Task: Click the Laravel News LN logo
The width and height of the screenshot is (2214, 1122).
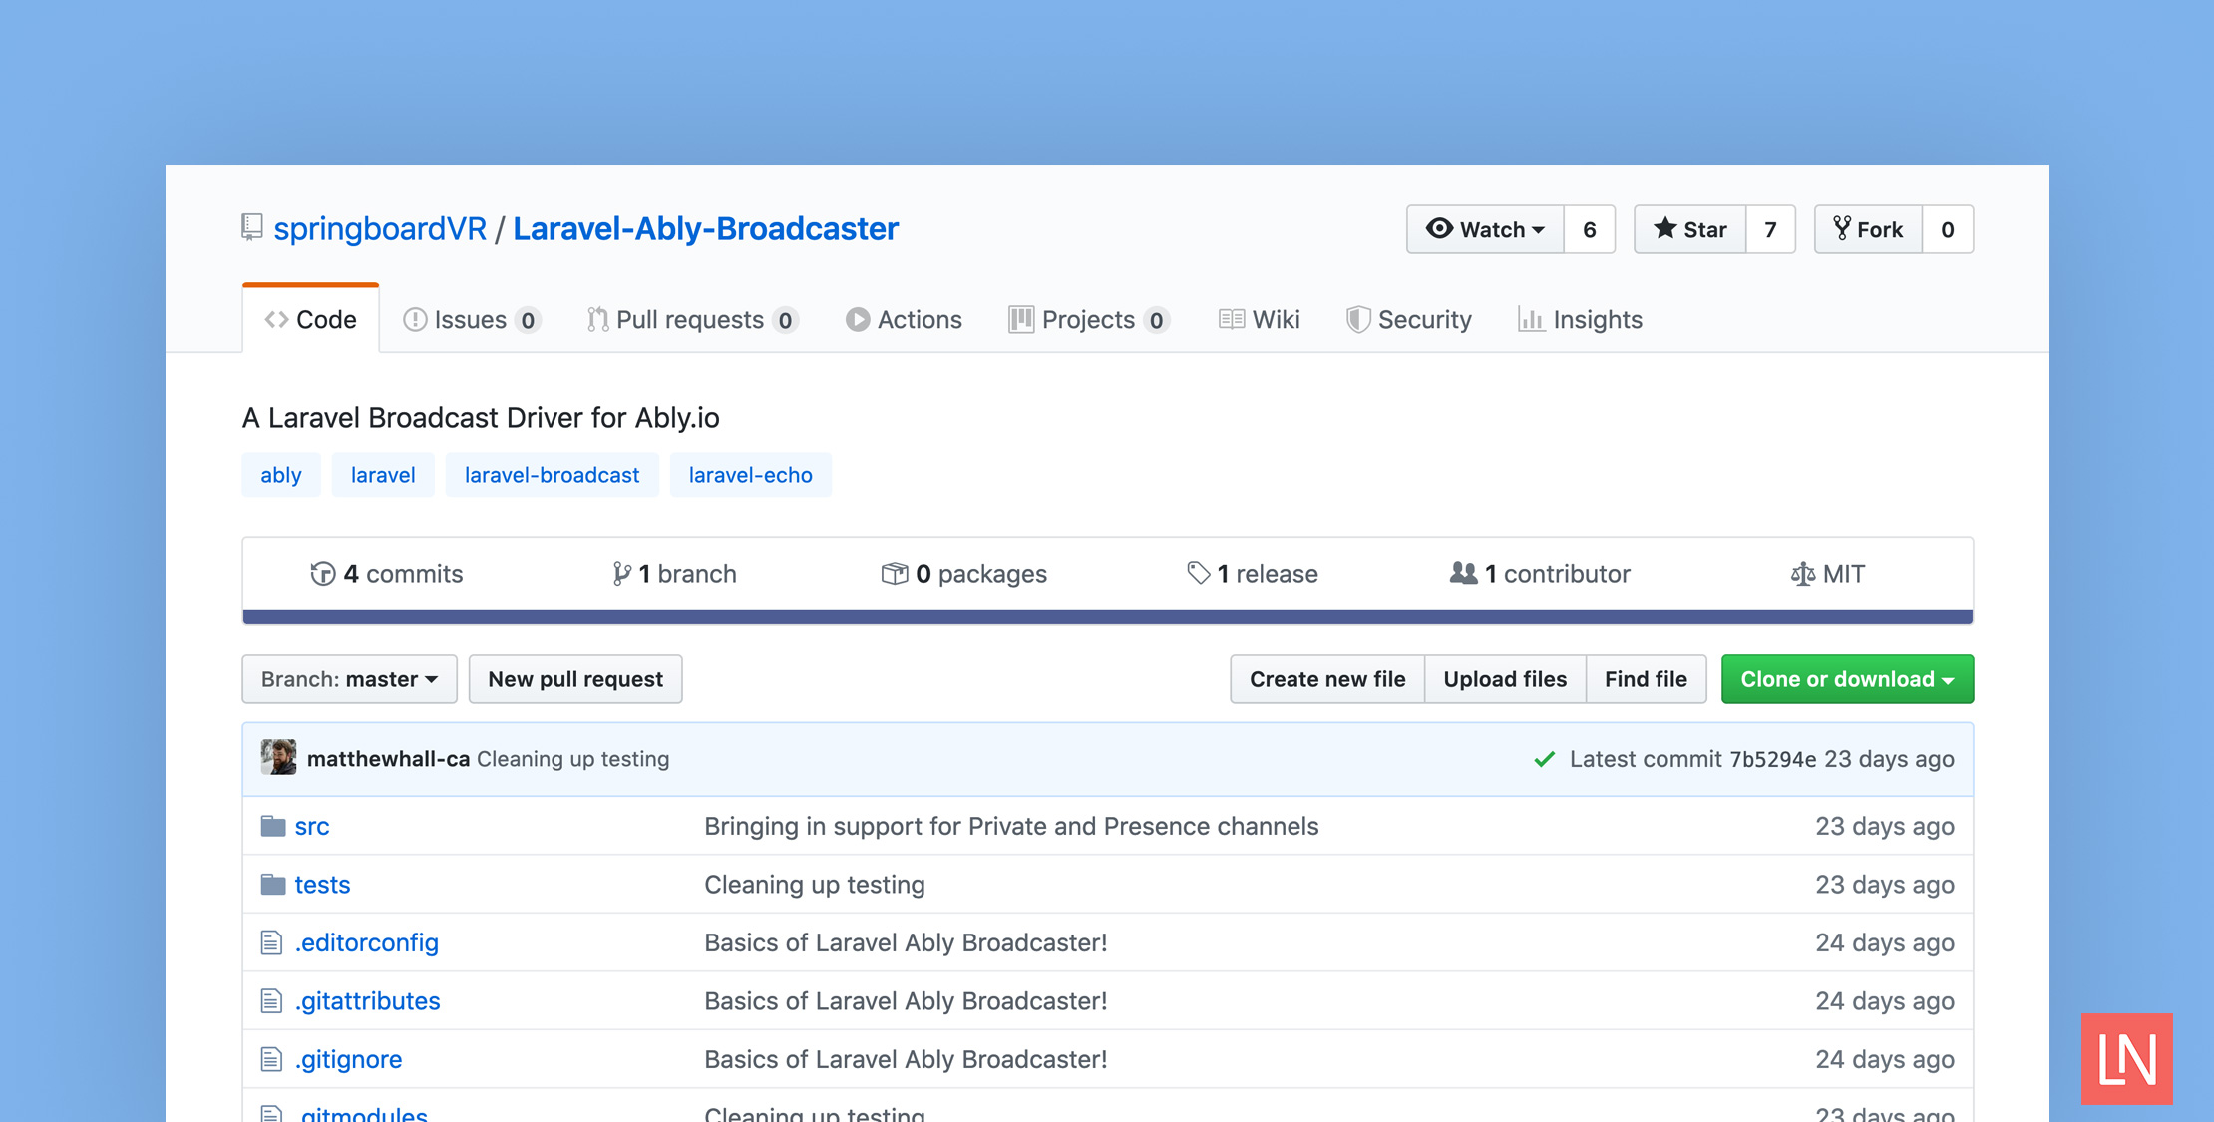Action: pyautogui.click(x=2127, y=1059)
